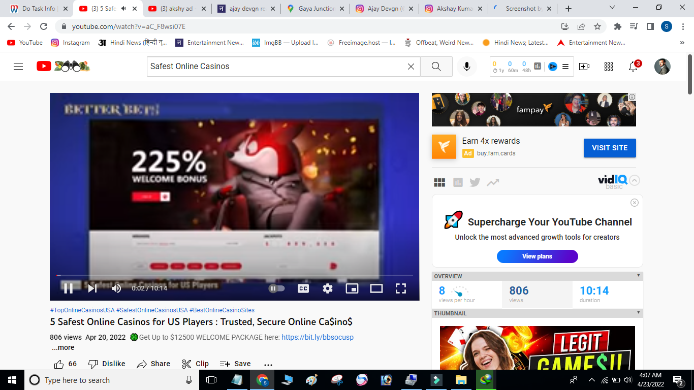Open the Create video camera icon
The image size is (694, 390).
coord(584,67)
